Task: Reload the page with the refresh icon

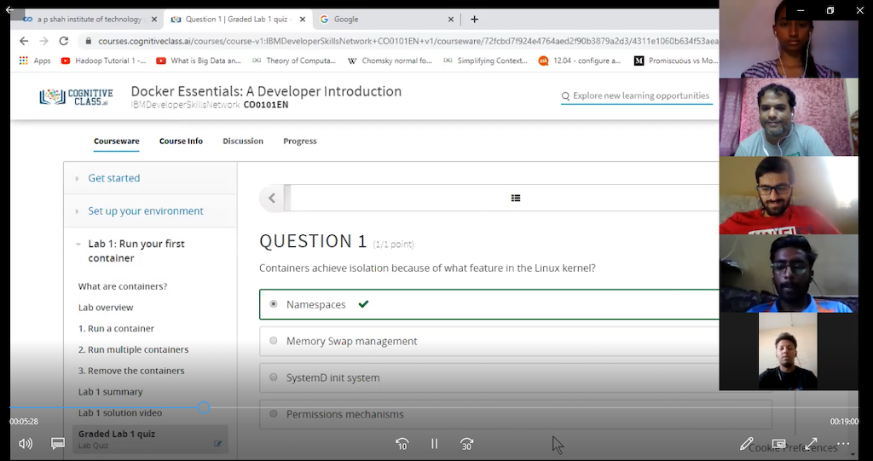Action: pos(64,41)
